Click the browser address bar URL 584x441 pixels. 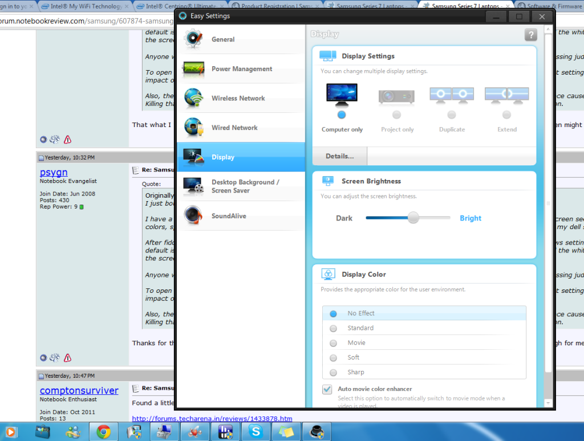tap(87, 21)
